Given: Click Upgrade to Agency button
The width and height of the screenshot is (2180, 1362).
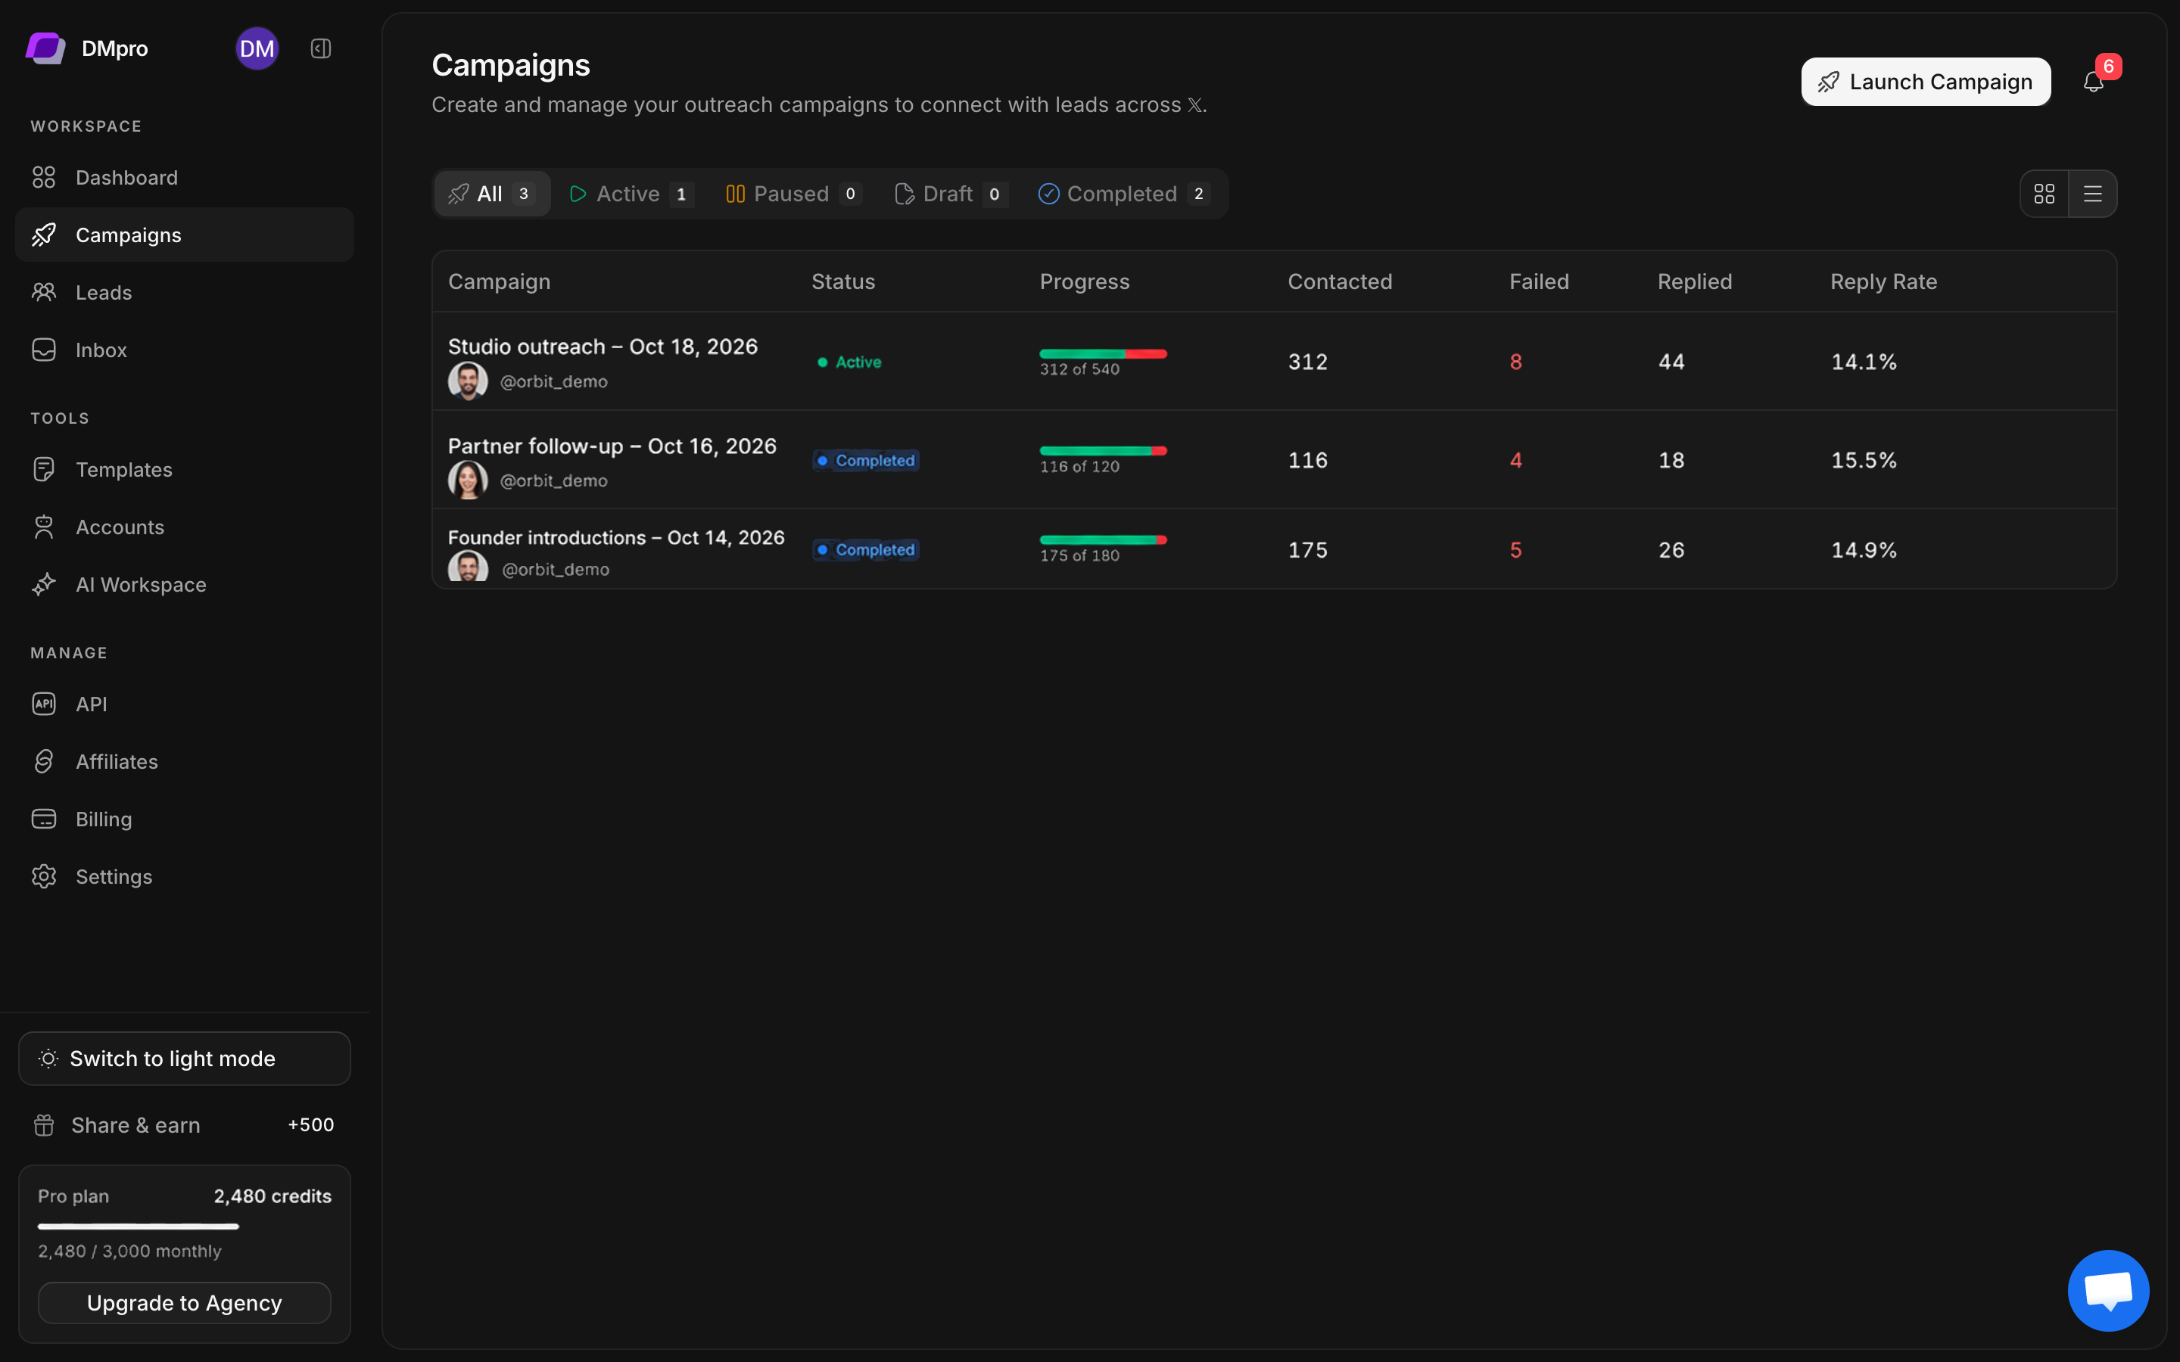Looking at the screenshot, I should pos(185,1302).
